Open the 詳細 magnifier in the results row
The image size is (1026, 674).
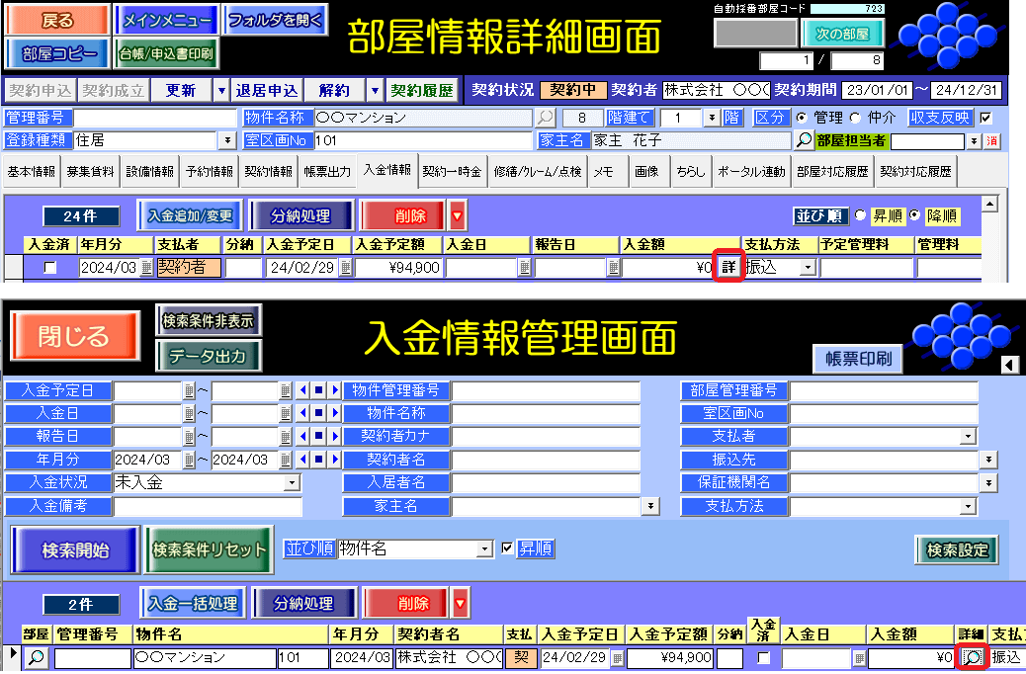973,657
